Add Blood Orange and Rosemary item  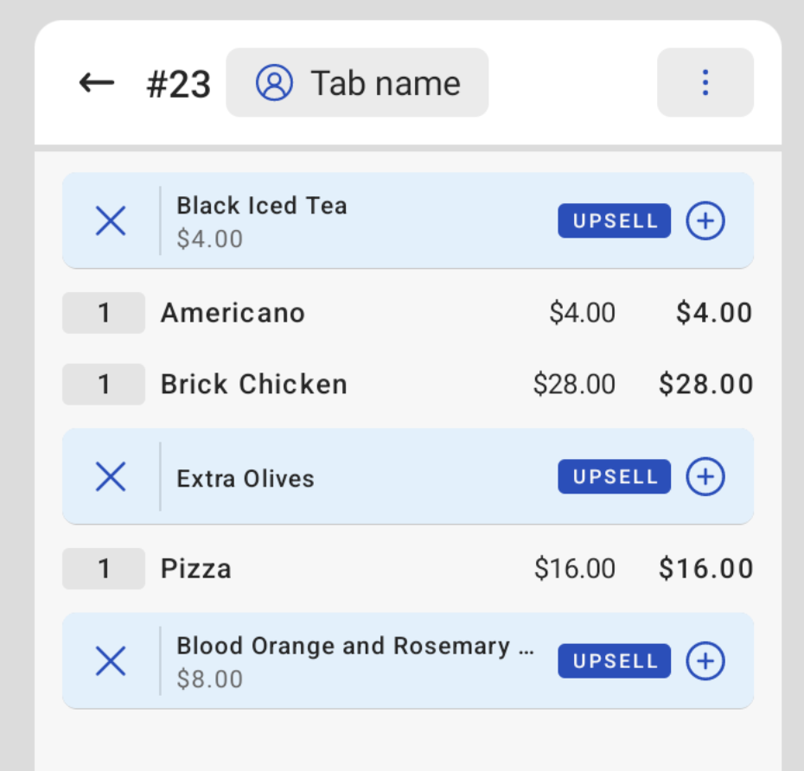705,661
